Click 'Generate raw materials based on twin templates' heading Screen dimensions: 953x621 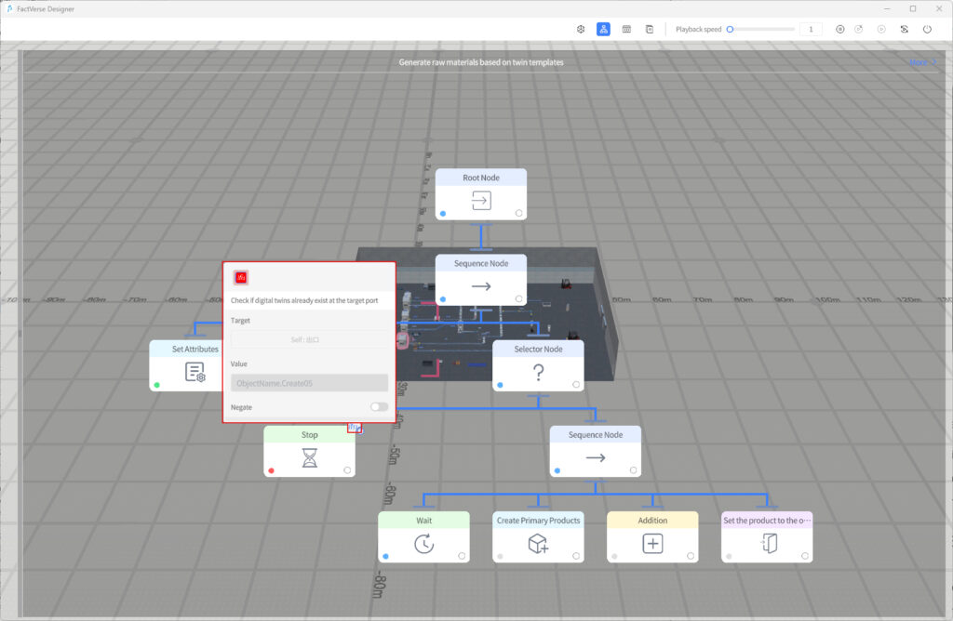tap(481, 62)
